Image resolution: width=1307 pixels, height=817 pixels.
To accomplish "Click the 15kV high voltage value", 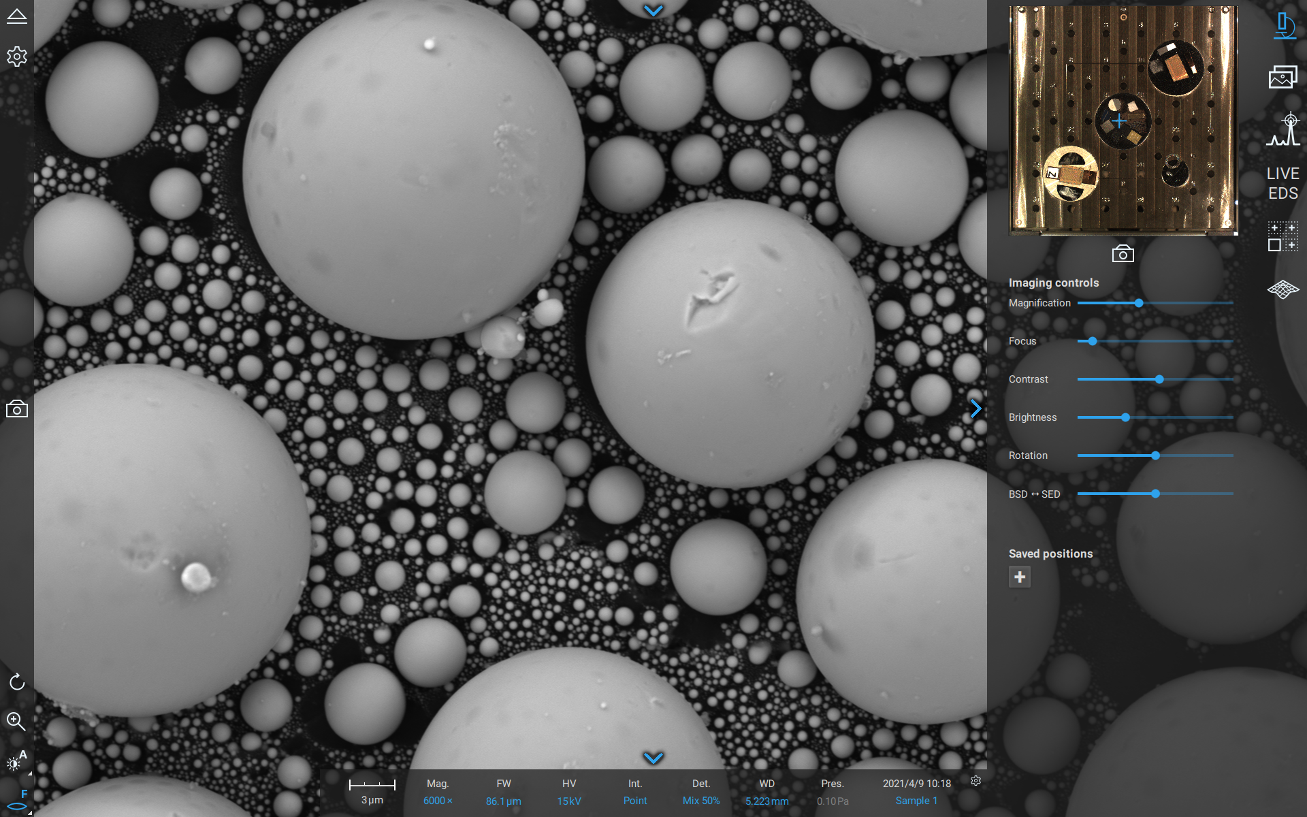I will [x=569, y=801].
